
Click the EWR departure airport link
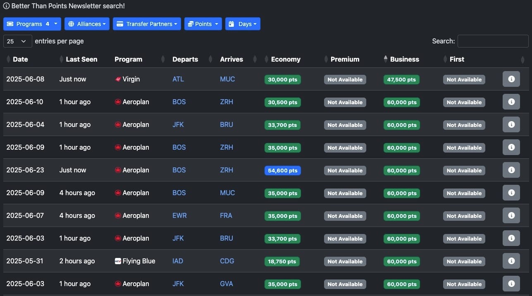179,215
